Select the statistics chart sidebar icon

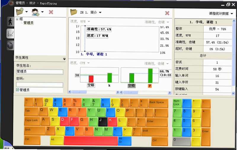click(x=10, y=33)
